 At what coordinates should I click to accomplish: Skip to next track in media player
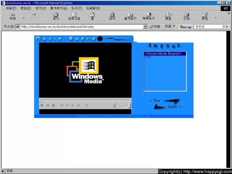[x=79, y=105]
